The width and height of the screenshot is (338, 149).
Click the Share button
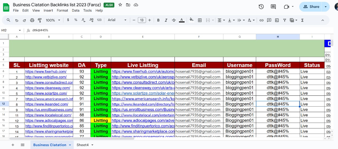pyautogui.click(x=311, y=7)
